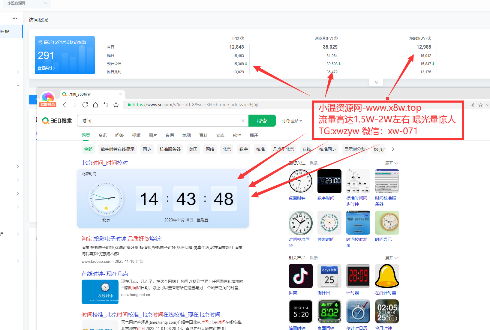Open the 时间: 全部 filter dropdown
The image size is (490, 330).
click(292, 121)
